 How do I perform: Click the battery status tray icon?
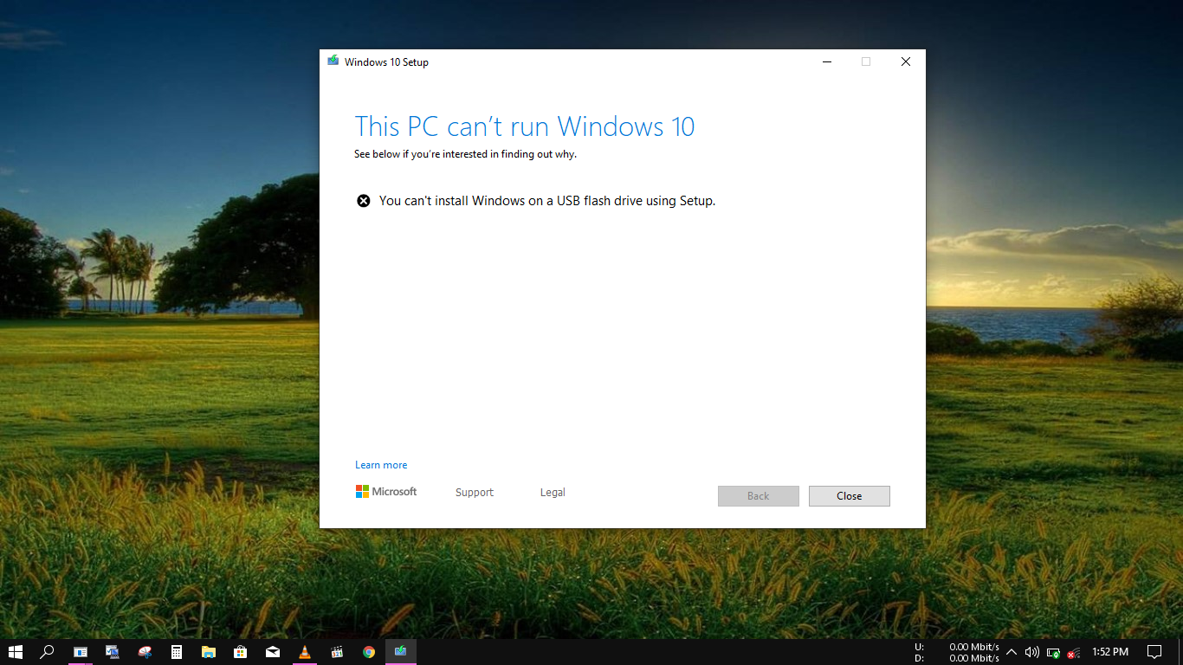tap(1053, 652)
